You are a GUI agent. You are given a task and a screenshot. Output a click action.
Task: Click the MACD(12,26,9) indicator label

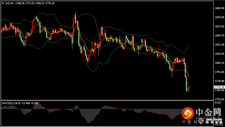tap(11, 103)
